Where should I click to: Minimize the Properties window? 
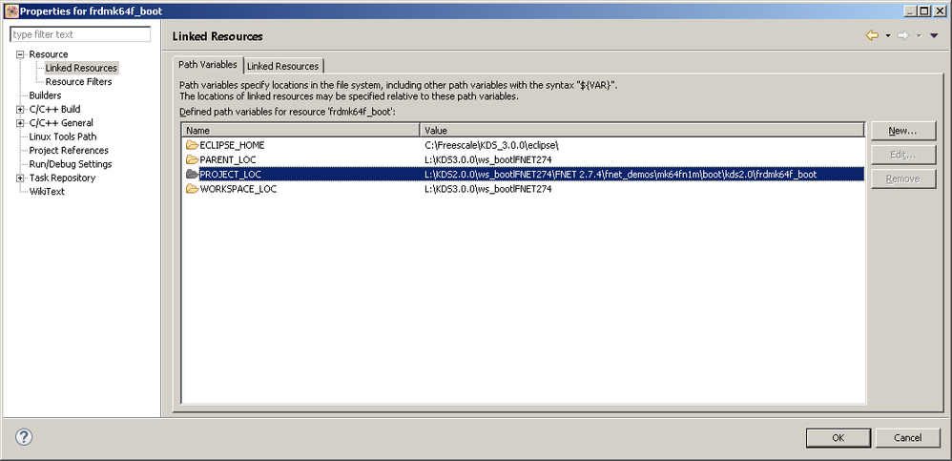[911, 10]
